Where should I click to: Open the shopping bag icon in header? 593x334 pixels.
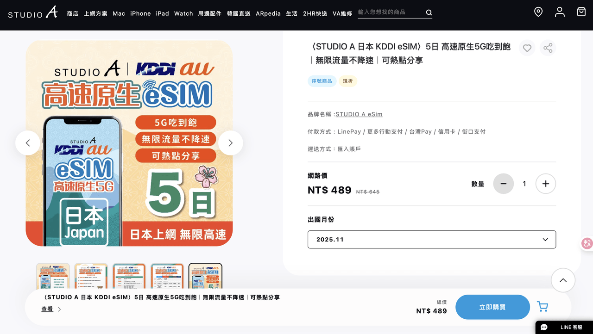[x=581, y=12]
